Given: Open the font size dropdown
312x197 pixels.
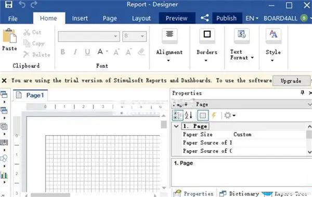Looking at the screenshot, I should 142,36.
